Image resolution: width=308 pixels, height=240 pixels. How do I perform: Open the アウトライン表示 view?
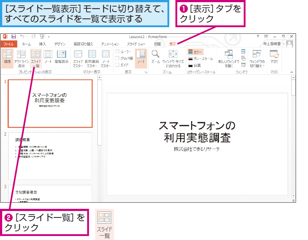[x=21, y=58]
